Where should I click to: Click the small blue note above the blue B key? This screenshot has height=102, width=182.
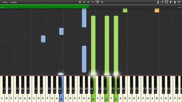coord(61,31)
